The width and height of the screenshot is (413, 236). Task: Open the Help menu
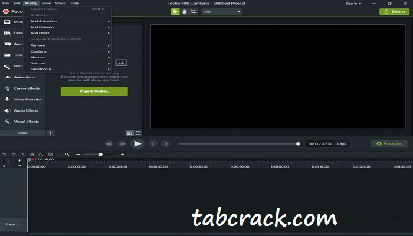point(75,3)
